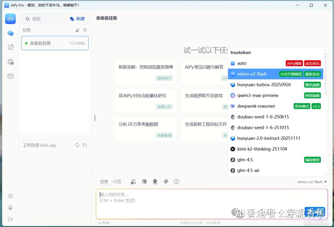
Task: Click the trash icon to clear the task list
Action: pyautogui.click(x=85, y=30)
